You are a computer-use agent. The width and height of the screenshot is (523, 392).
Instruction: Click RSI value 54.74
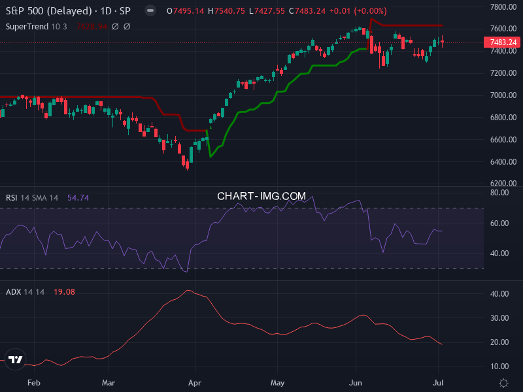click(x=78, y=198)
